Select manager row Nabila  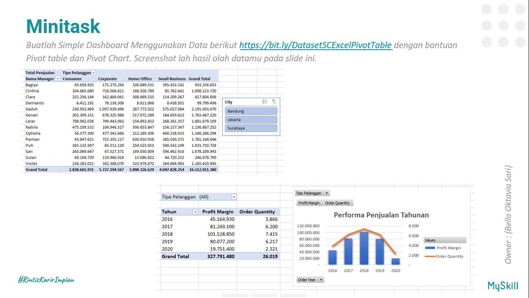coord(121,127)
